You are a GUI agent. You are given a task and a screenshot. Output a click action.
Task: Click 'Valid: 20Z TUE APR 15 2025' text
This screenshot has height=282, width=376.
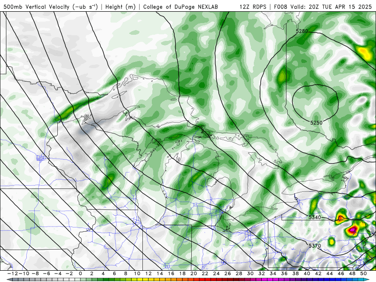(x=331, y=7)
